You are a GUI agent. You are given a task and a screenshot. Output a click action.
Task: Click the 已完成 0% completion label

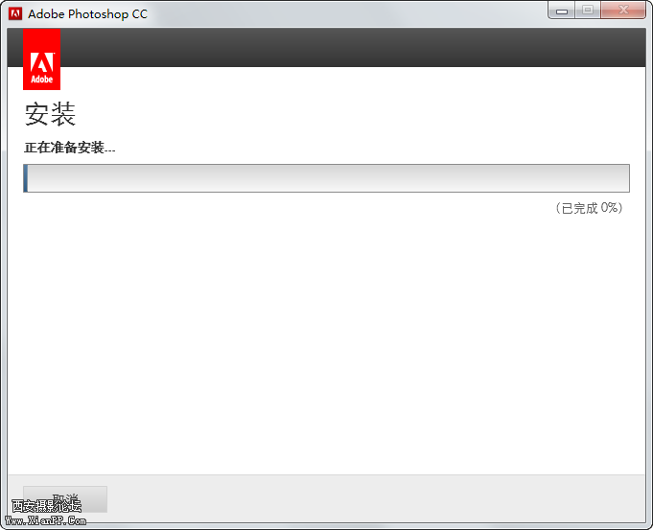(x=589, y=208)
